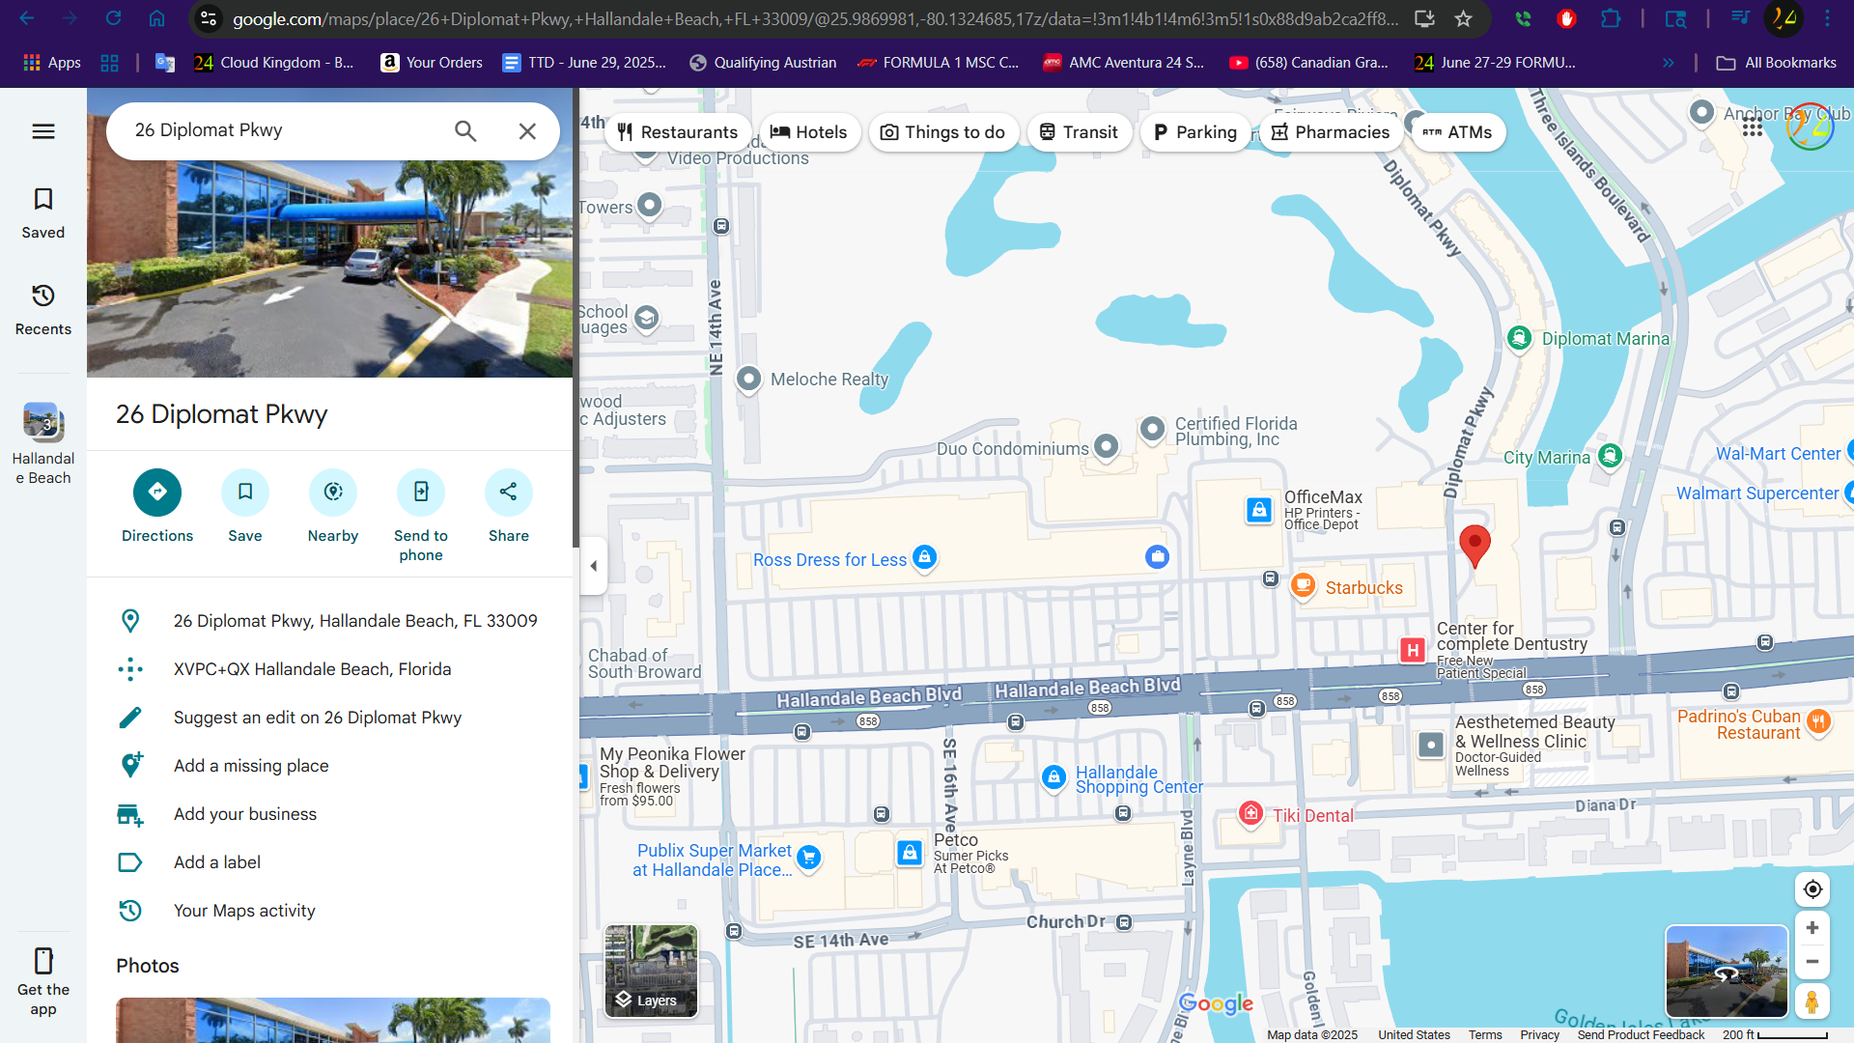Reload the page in browser

[113, 18]
